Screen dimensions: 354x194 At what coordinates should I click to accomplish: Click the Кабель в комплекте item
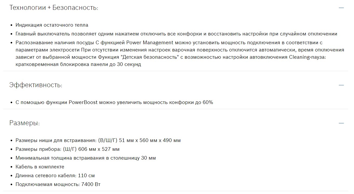pos(40,167)
